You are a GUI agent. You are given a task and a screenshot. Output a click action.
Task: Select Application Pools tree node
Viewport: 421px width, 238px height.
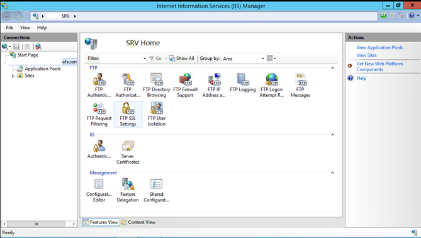pos(43,69)
